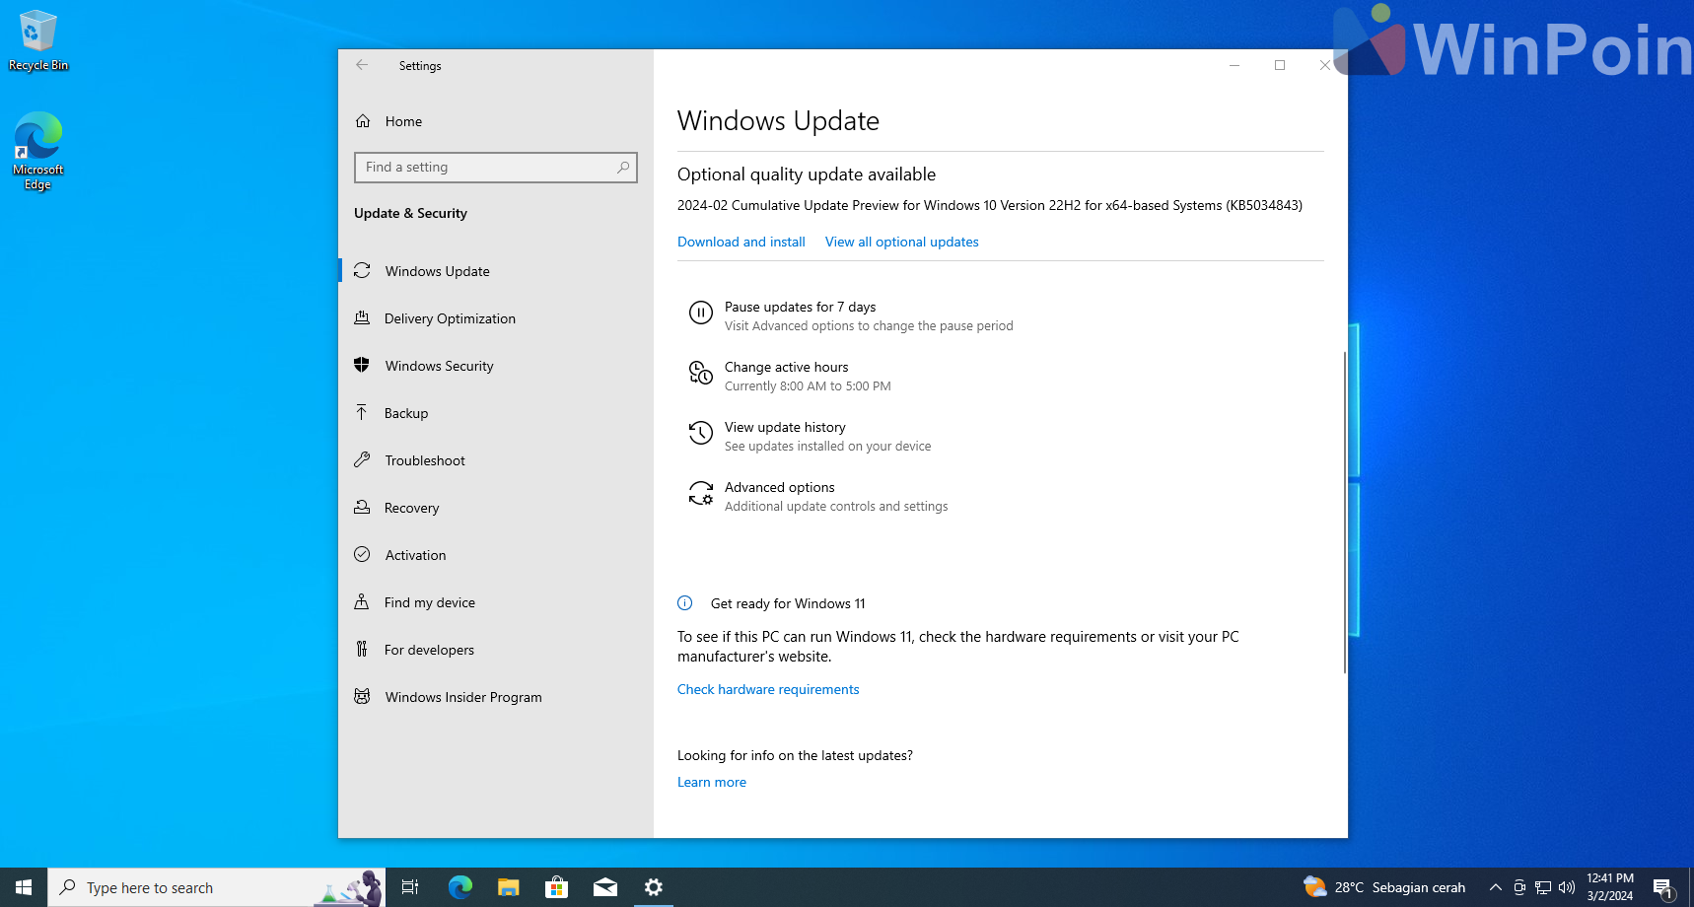Click Download and install link
Viewport: 1694px width, 907px height.
click(x=741, y=242)
